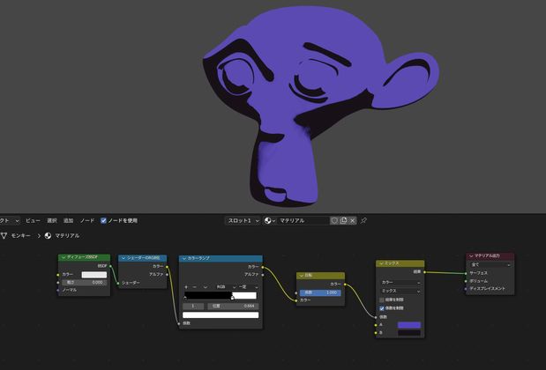The width and height of the screenshot is (546, 370).
Task: Click the Material Output ディスプレイスメント socket
Action: 466,289
